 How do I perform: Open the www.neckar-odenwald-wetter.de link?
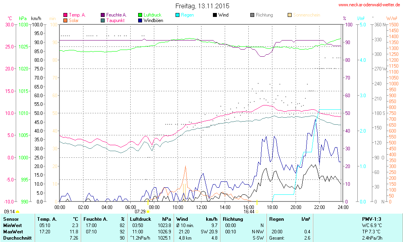369,5
